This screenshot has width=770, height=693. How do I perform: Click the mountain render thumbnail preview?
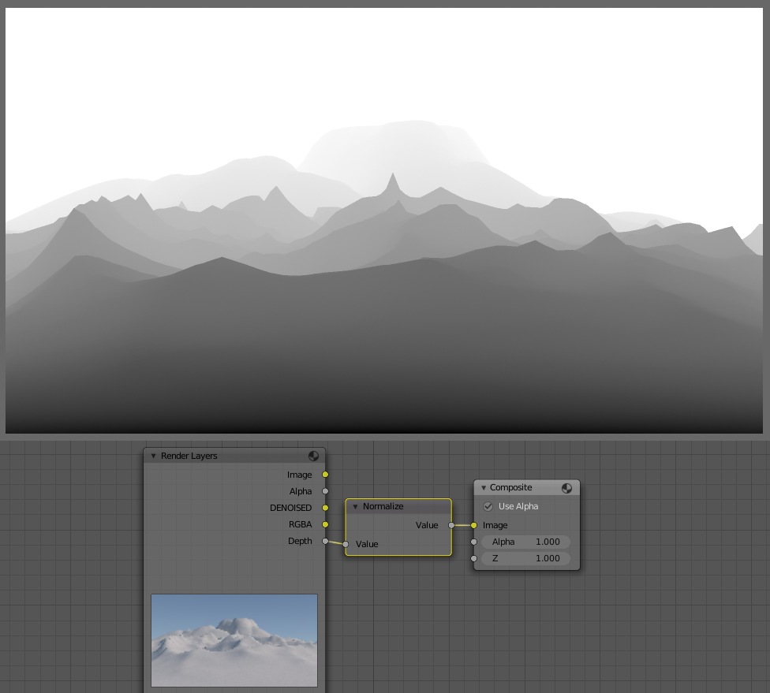coord(234,639)
